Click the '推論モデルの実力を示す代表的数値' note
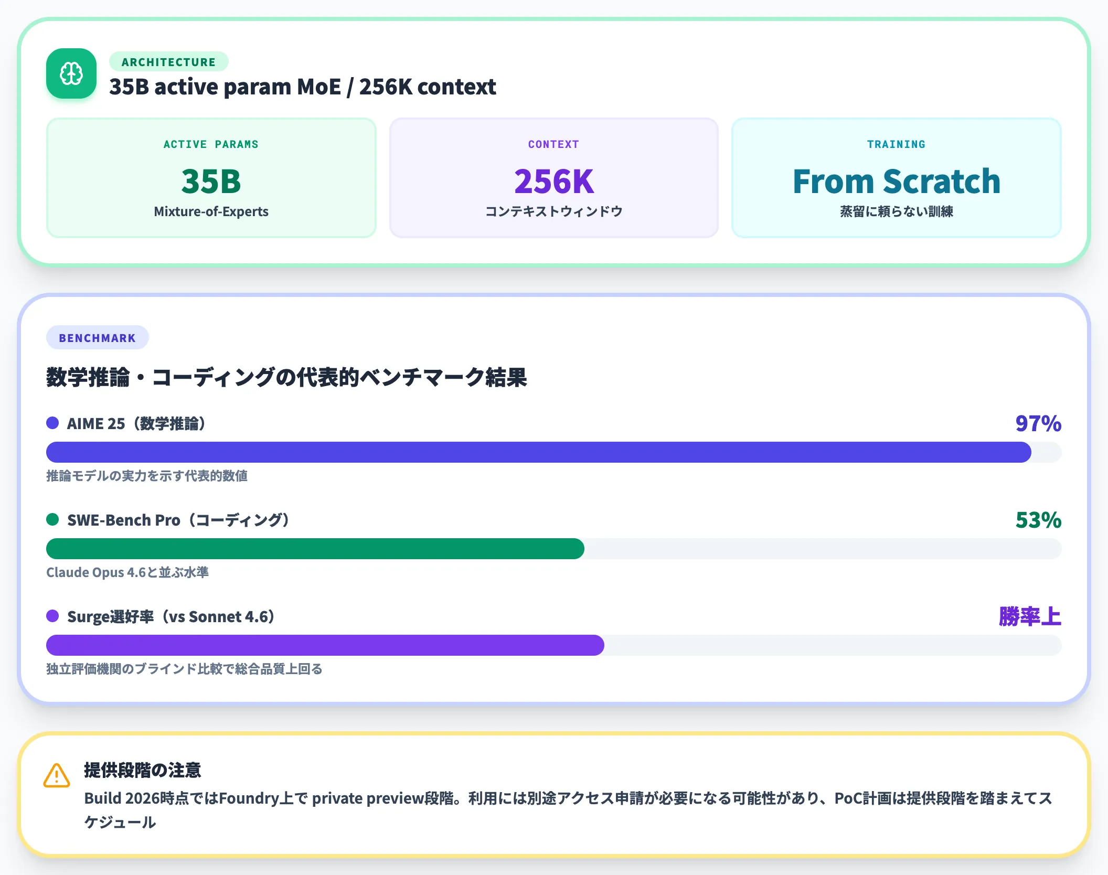 [147, 476]
